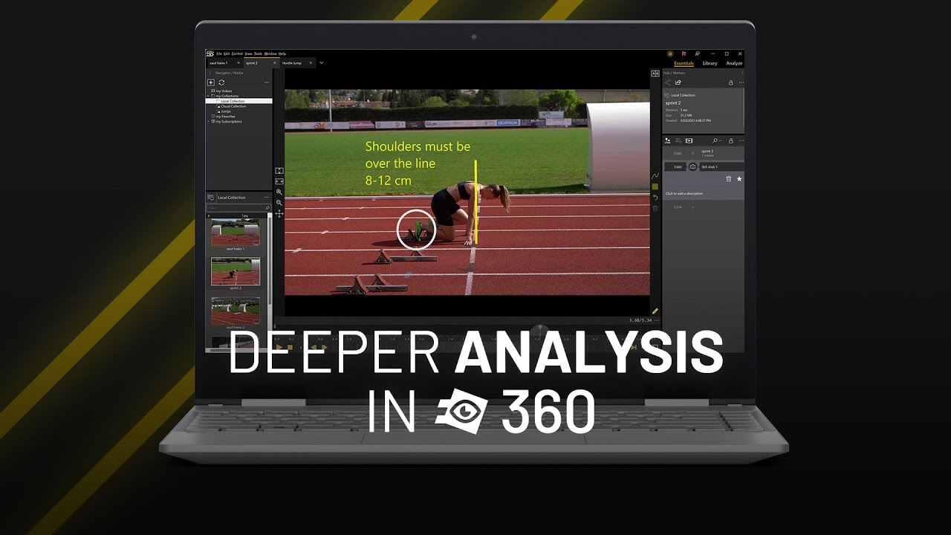Select the freehand curve drawing tool

[x=655, y=176]
